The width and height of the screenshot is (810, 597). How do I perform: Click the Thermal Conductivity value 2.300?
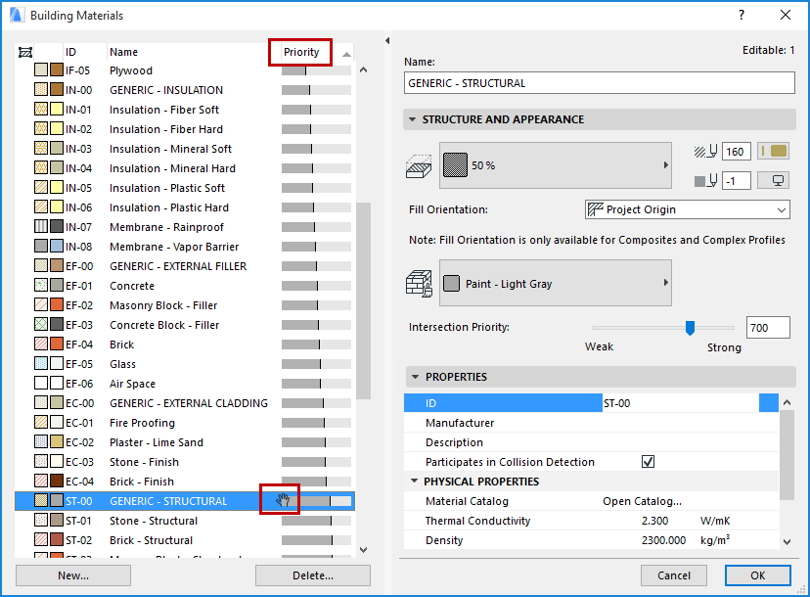(654, 521)
